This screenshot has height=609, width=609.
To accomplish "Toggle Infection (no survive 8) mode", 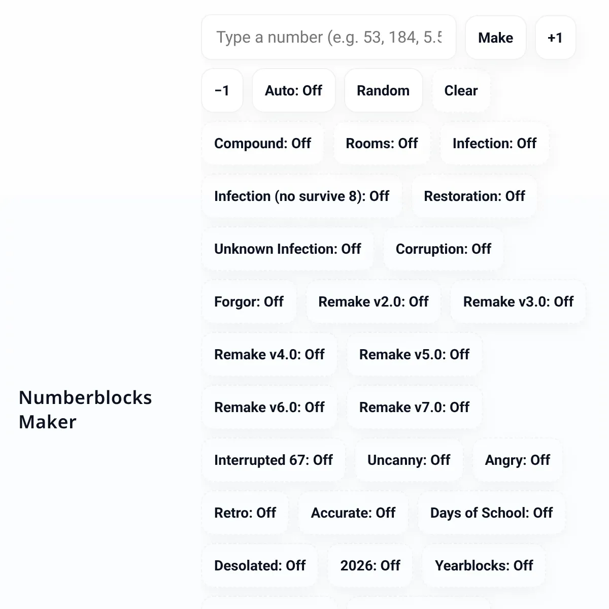I will pyautogui.click(x=301, y=196).
